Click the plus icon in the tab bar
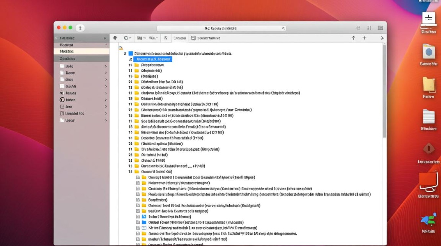The width and height of the screenshot is (441, 246). click(x=364, y=38)
